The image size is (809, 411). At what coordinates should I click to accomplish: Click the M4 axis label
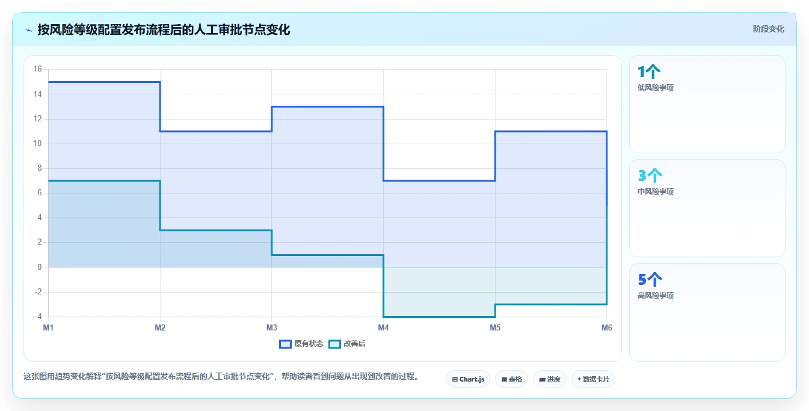pos(383,327)
